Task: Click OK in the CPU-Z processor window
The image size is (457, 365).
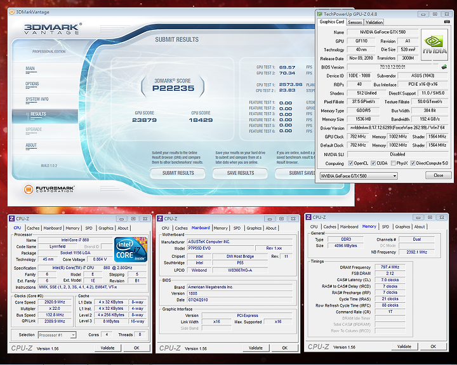Action: pos(136,348)
